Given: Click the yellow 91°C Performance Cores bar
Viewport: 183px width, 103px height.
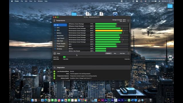Looking at the screenshot, I should pos(109,31).
